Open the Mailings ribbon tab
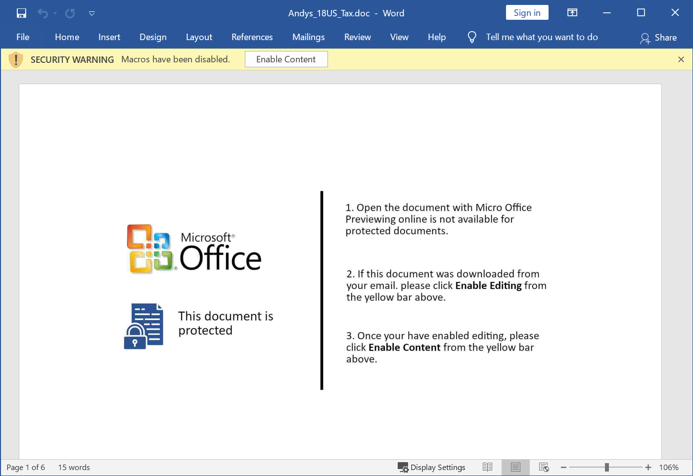 308,37
